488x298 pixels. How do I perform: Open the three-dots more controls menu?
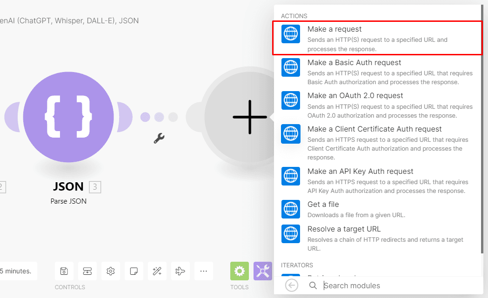coord(204,271)
